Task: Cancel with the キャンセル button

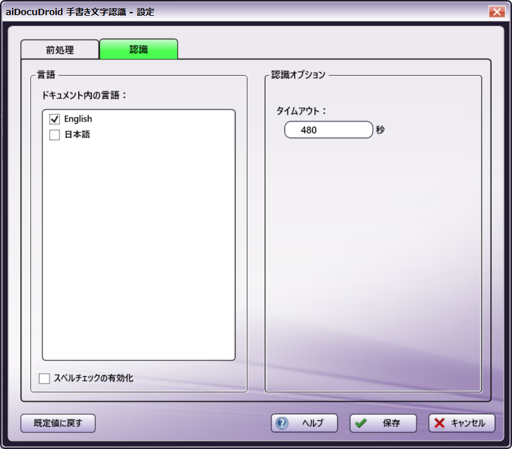Action: (x=462, y=423)
